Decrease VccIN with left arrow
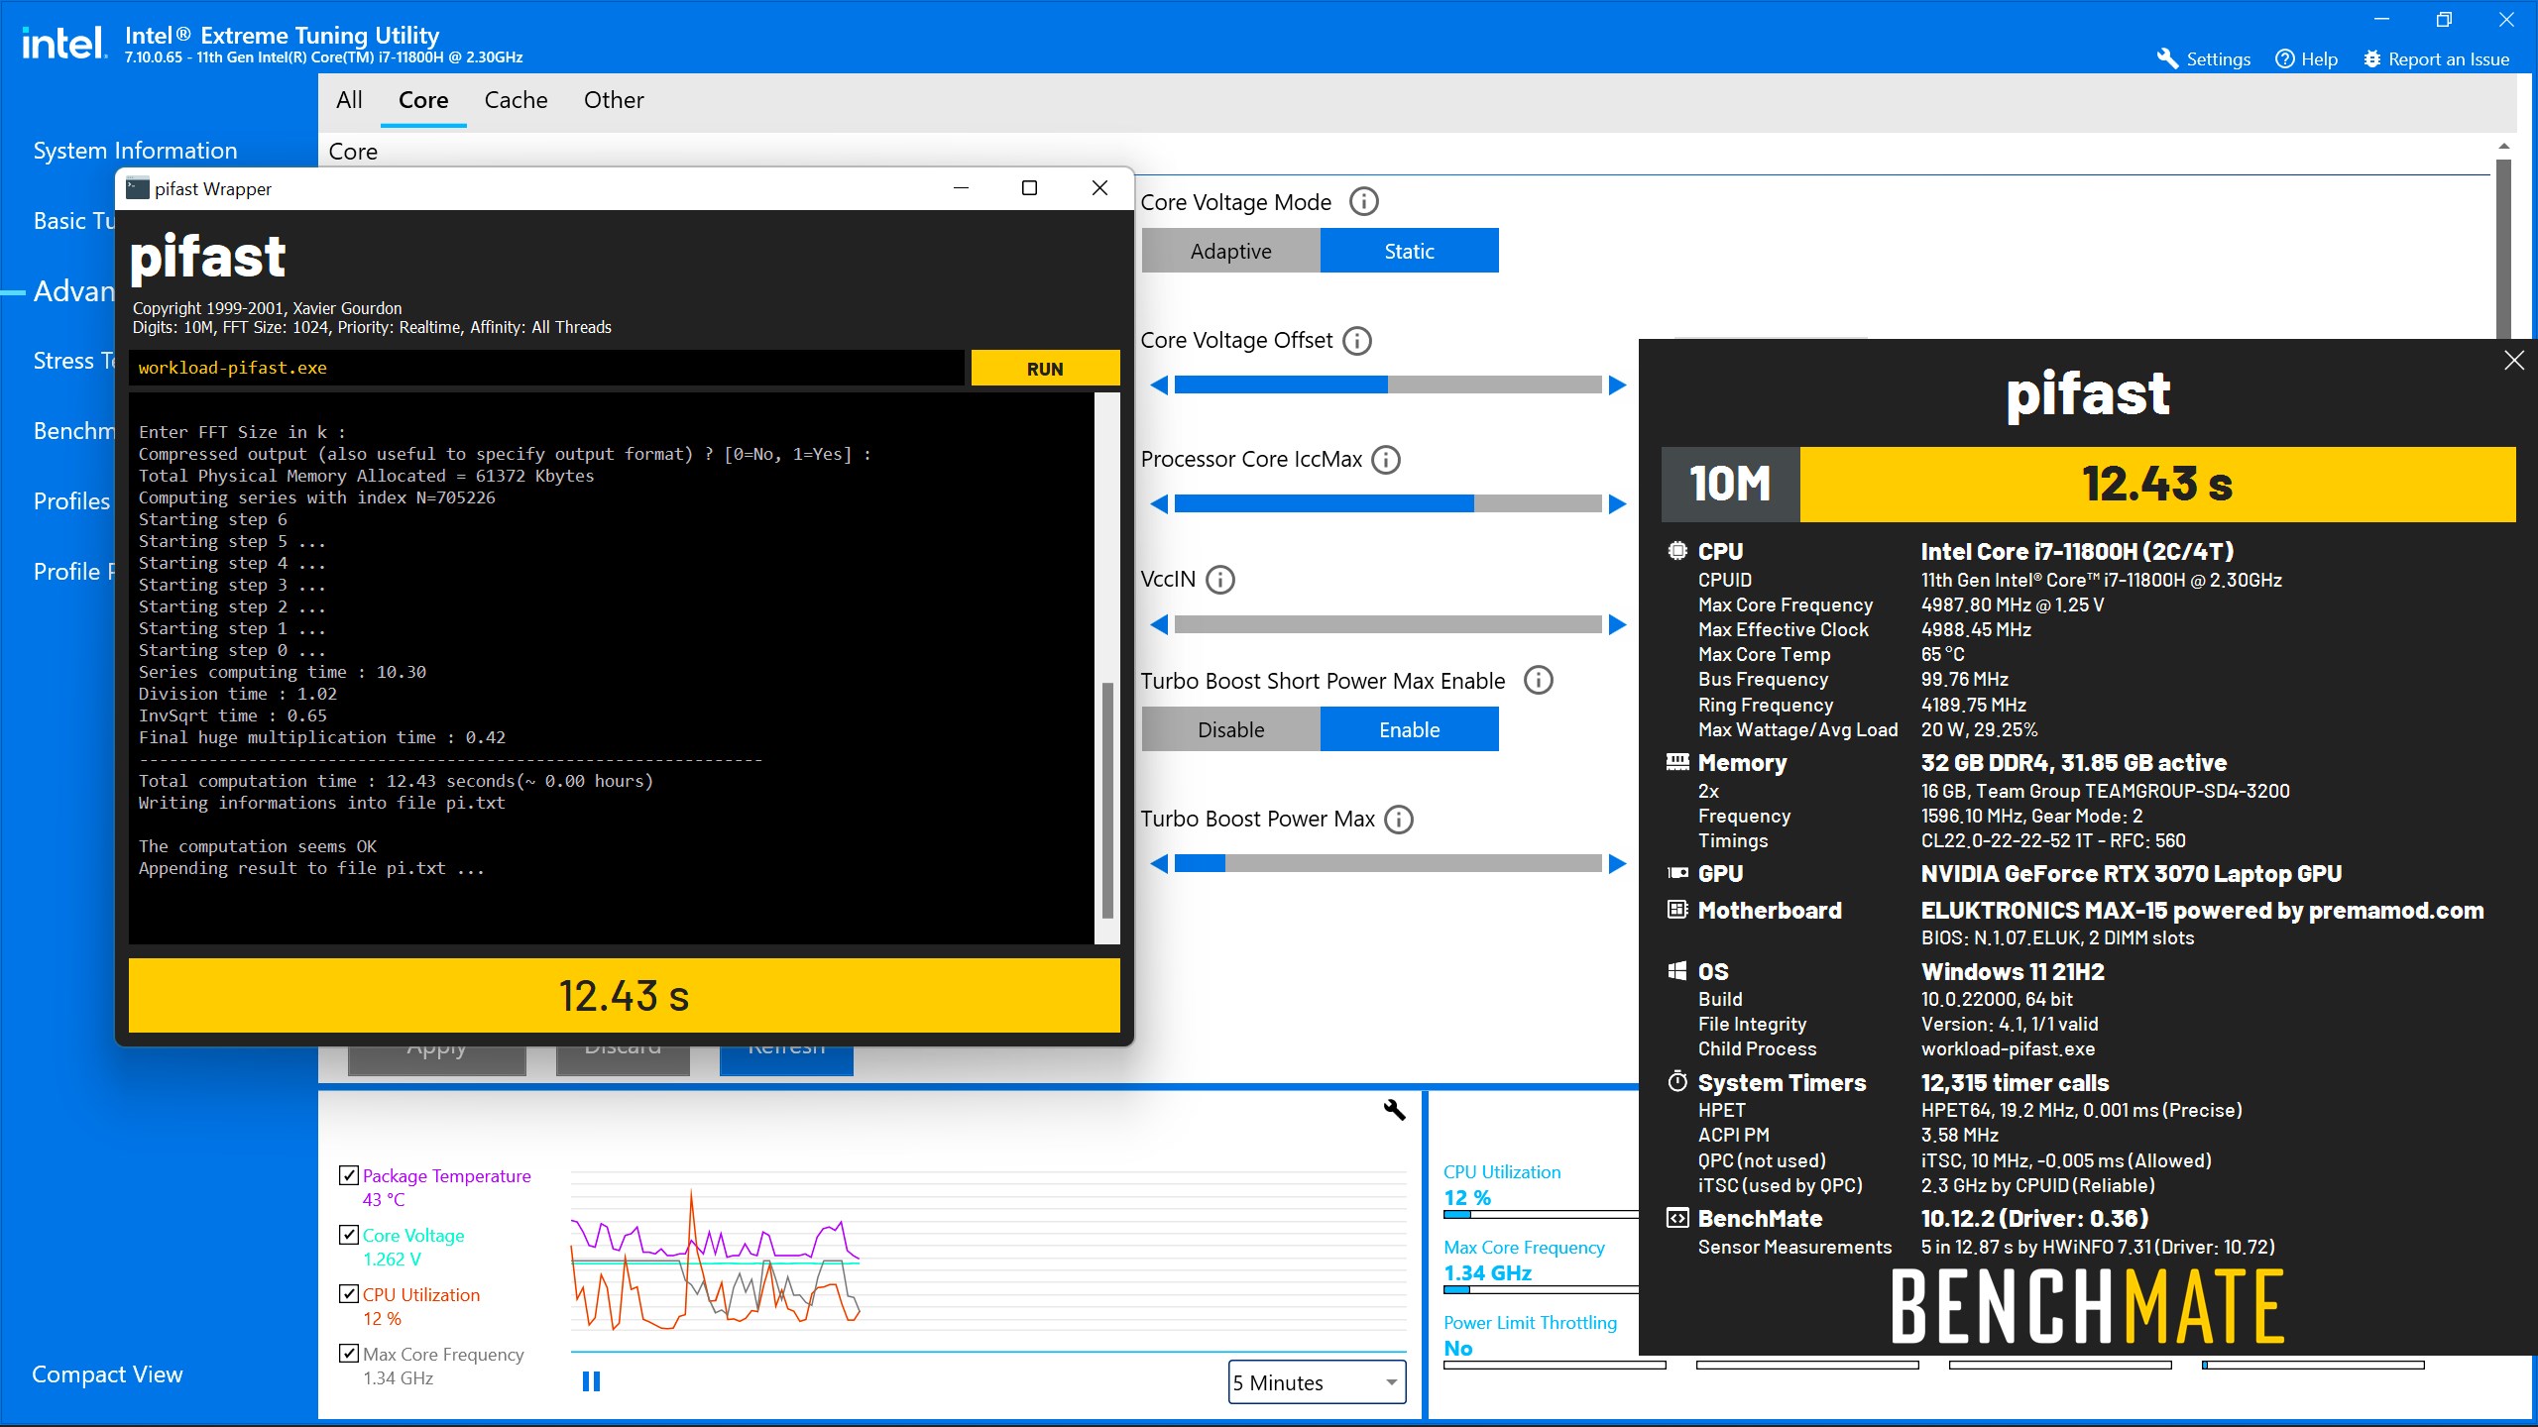 click(x=1159, y=624)
